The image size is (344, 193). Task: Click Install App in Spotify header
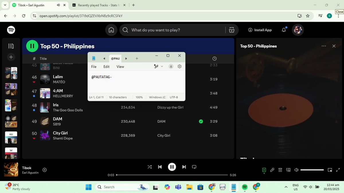[x=260, y=30]
